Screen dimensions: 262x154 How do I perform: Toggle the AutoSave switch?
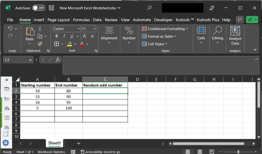coord(38,8)
